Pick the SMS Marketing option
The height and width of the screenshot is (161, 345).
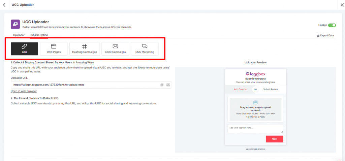pos(145,49)
